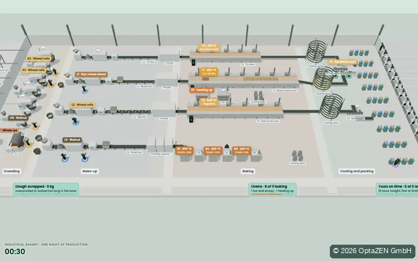Viewport: 418px width, 261px height.
Task: Select the worker beside the L2 roll line
Action: pos(75,121)
